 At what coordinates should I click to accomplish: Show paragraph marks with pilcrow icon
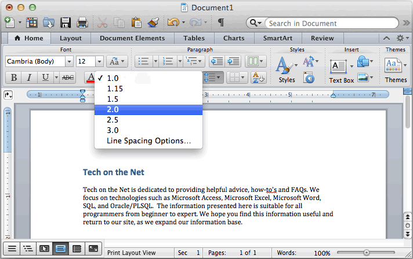221,23
